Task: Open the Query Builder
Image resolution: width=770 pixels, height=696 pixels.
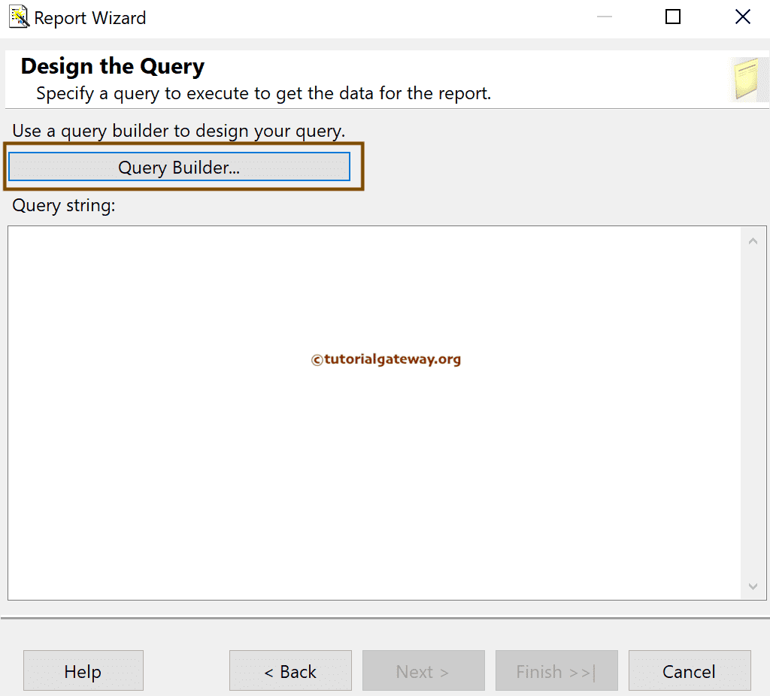Action: pyautogui.click(x=179, y=167)
